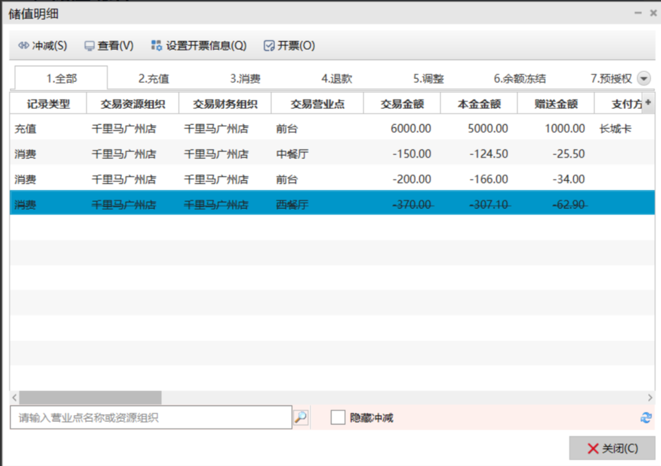The width and height of the screenshot is (661, 466).
Task: Click the red X on 关闭 button
Action: click(593, 448)
